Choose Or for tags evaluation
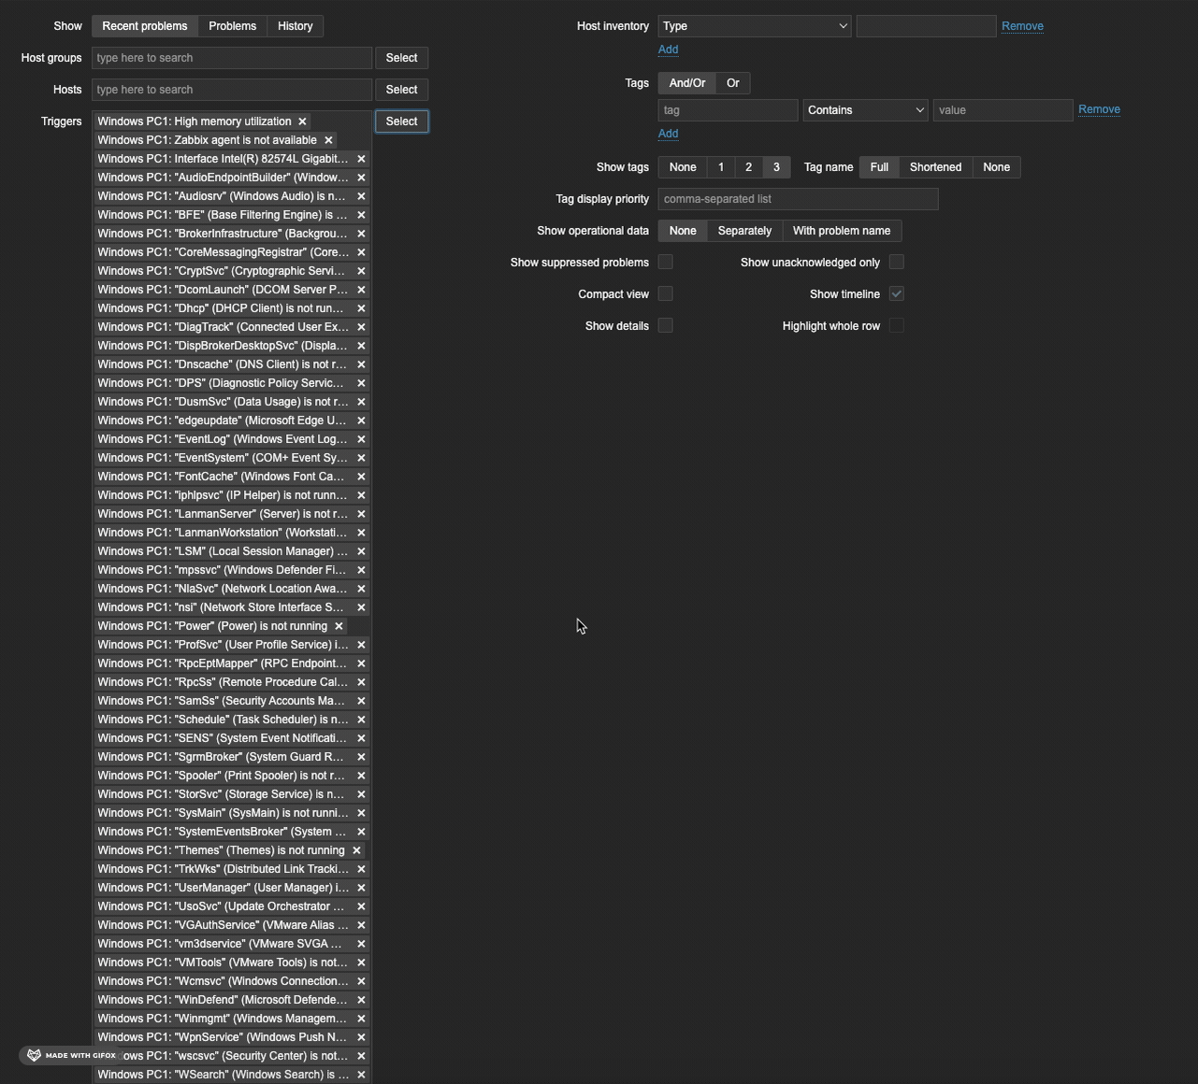Viewport: 1198px width, 1084px height. coord(732,83)
